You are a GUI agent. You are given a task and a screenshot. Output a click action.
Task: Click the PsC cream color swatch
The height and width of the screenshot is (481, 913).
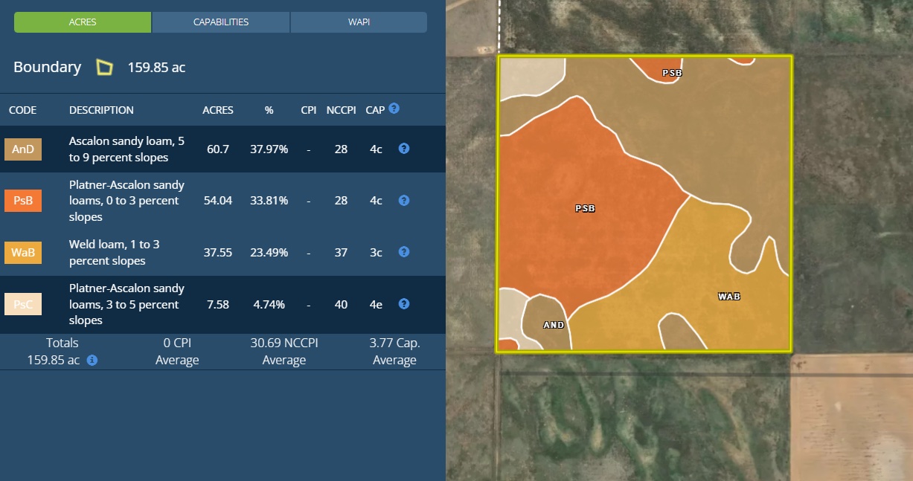tap(23, 305)
